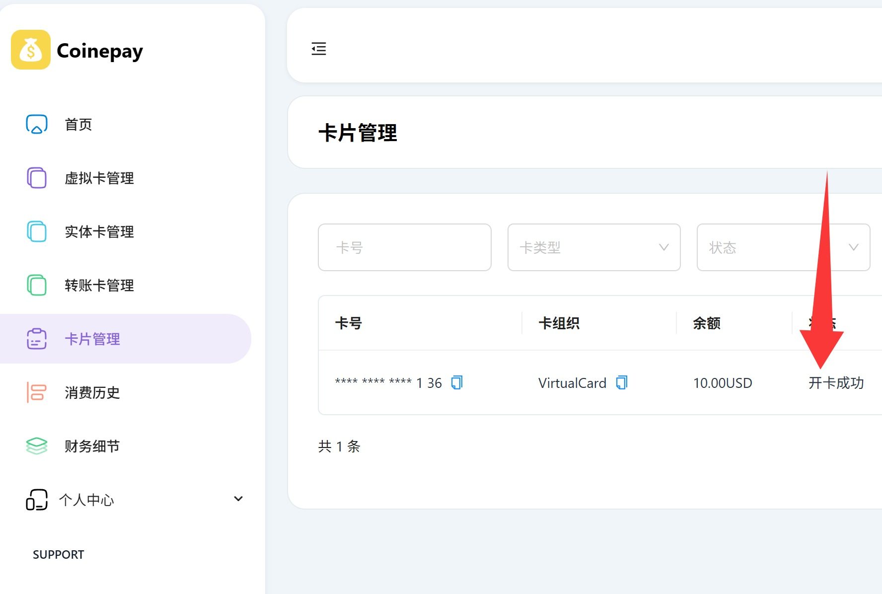This screenshot has width=882, height=594.
Task: Click the green icon beside 转账卡管理
Action: point(37,285)
